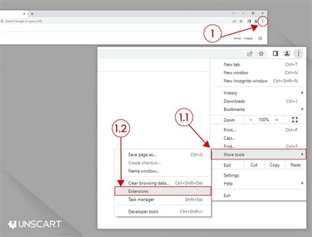The width and height of the screenshot is (312, 237).
Task: Open the three-dot Chrome menu in lower window
Action: tap(298, 54)
